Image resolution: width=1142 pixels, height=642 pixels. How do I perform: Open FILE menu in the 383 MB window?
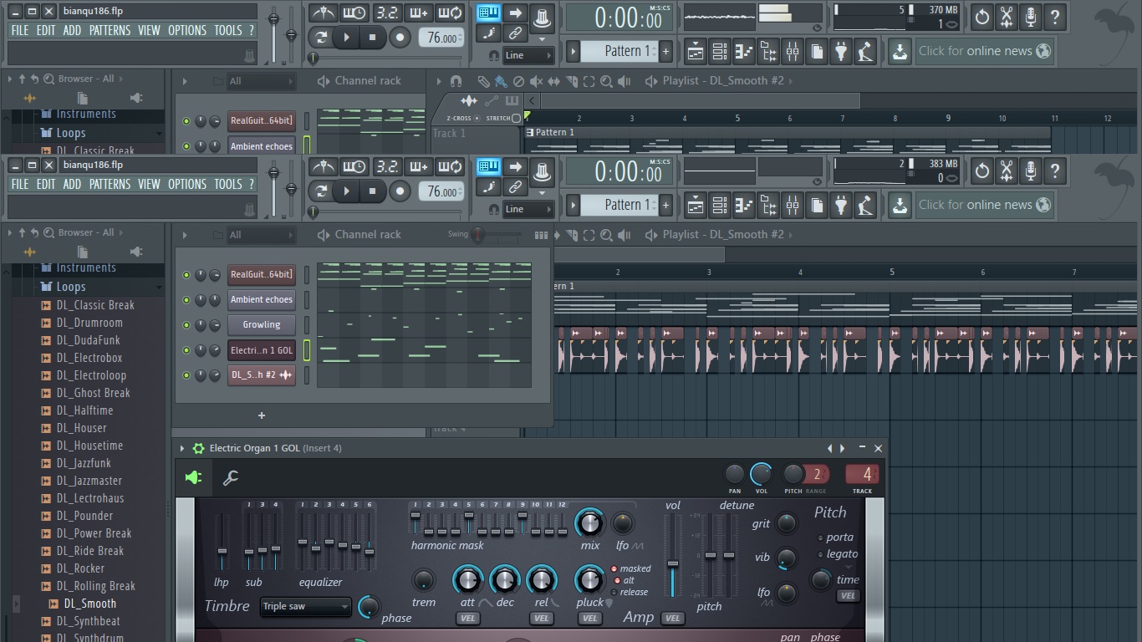click(19, 184)
